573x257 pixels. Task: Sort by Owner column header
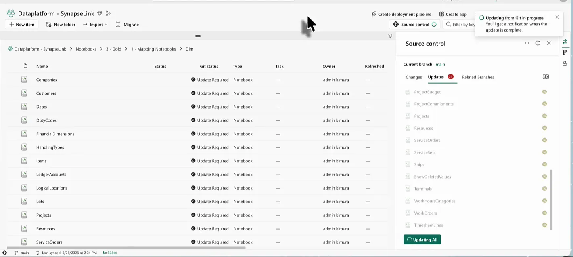click(329, 66)
